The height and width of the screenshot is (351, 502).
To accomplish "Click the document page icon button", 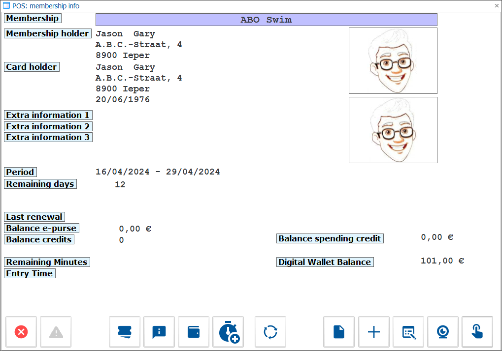I will [x=339, y=332].
